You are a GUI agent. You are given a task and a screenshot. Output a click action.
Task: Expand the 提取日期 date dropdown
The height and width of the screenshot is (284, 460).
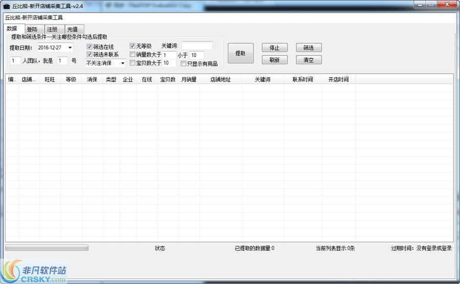tap(70, 48)
